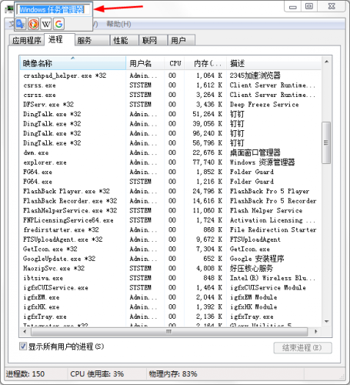Viewport: 350px width, 385px height.
Task: Select the DingTalk.exe row with 96,240 K memory
Action: point(171,133)
